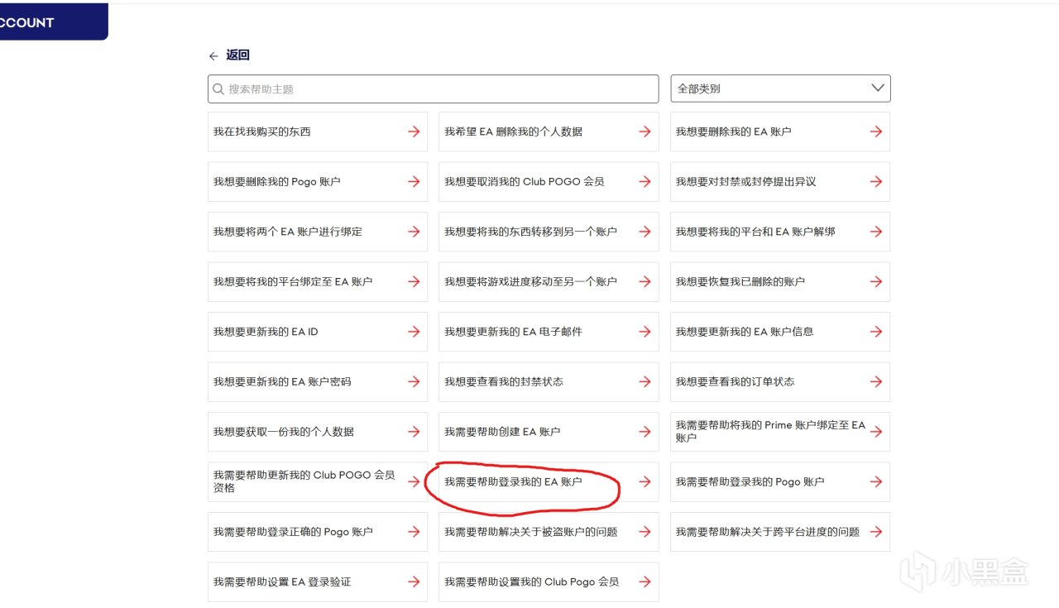
Task: Open 我想要更新我的 EA 电子邮件 topic
Action: (549, 332)
